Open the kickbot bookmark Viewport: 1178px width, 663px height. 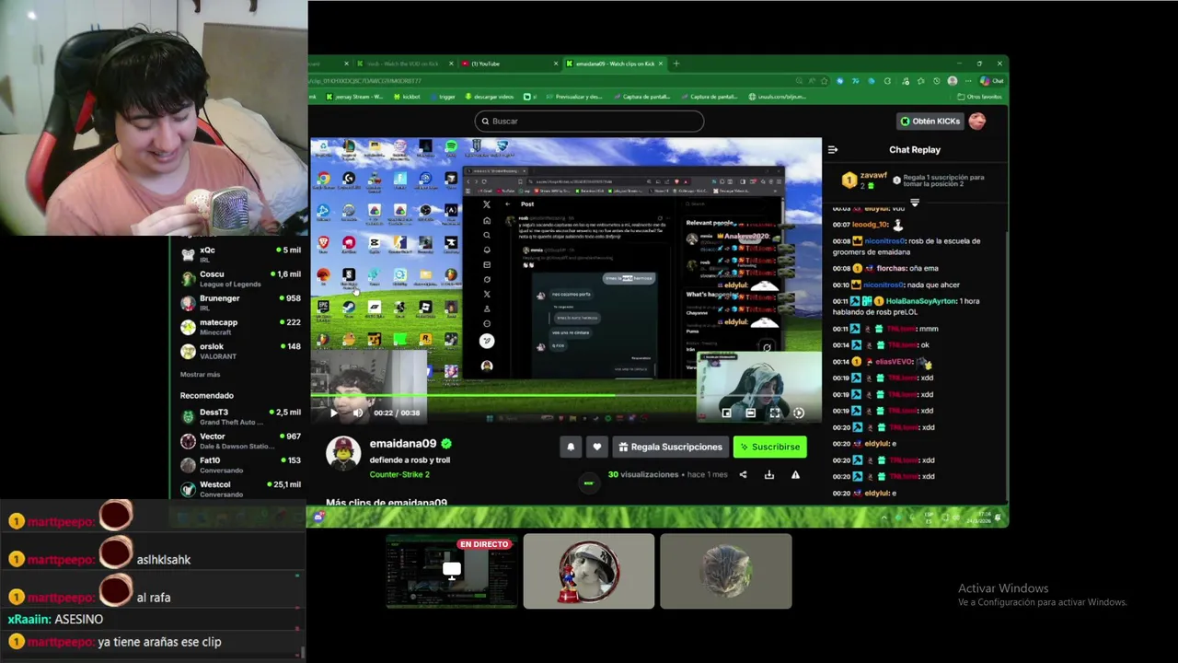pos(407,97)
